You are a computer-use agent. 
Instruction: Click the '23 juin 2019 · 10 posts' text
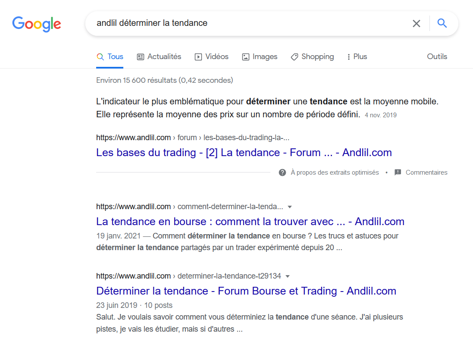(x=134, y=305)
